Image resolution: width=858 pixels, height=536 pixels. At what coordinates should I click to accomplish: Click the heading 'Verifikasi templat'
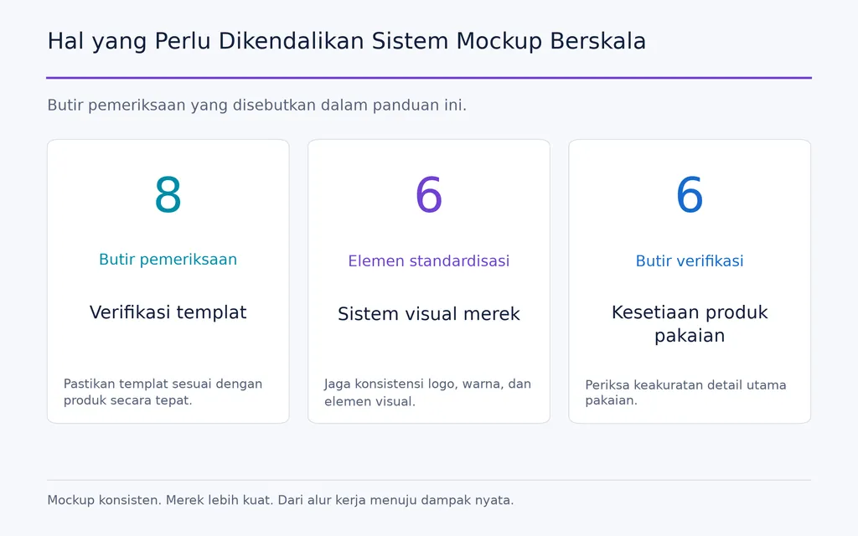point(168,312)
